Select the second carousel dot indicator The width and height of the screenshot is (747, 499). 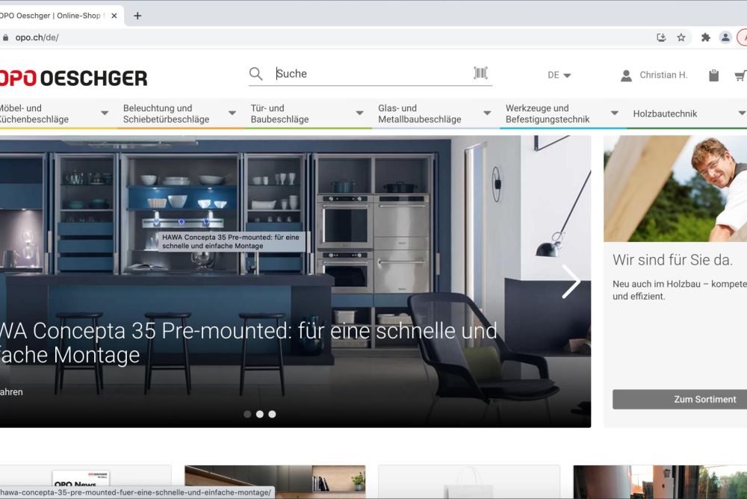pos(259,414)
